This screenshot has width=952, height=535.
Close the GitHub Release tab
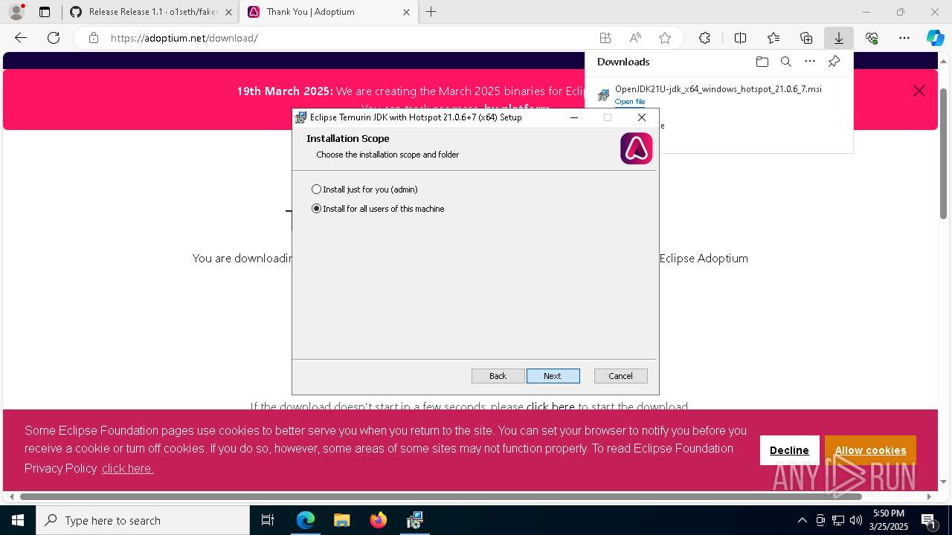228,12
